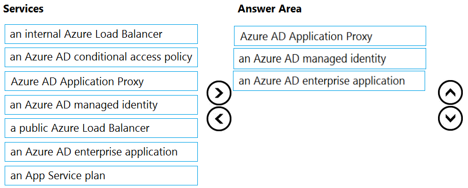Viewport: 468px width, 188px height.
Task: Click the Answer Area heading
Action: click(270, 9)
